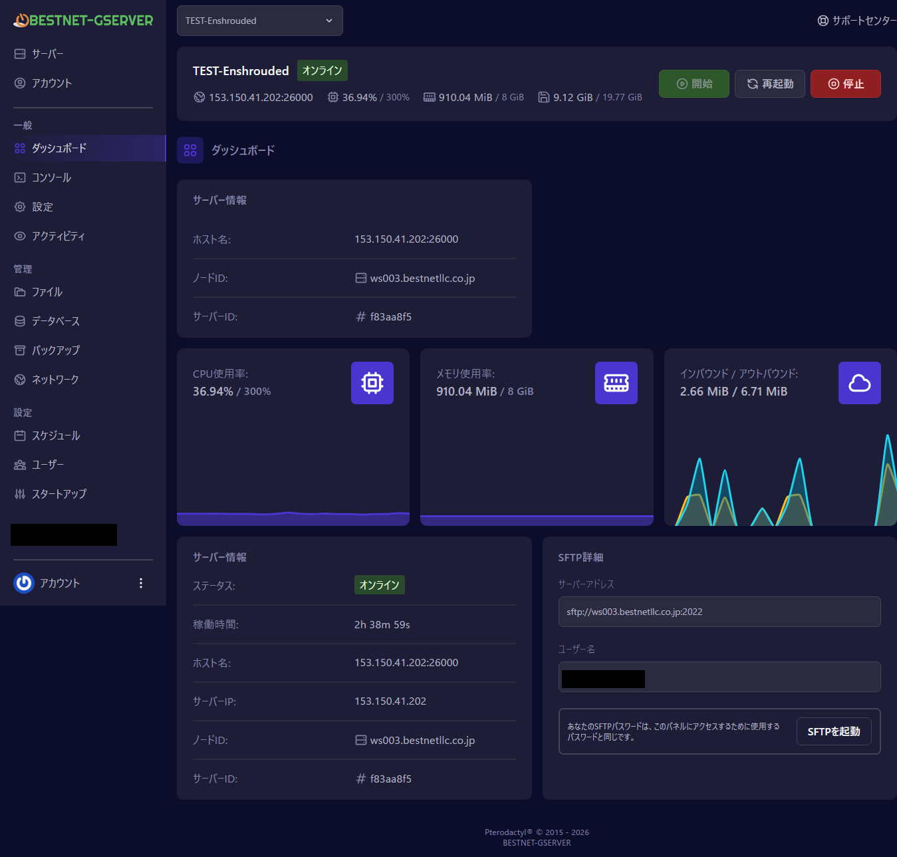Viewport: 897px width, 857px height.
Task: Open account options three-dot menu
Action: [x=141, y=583]
